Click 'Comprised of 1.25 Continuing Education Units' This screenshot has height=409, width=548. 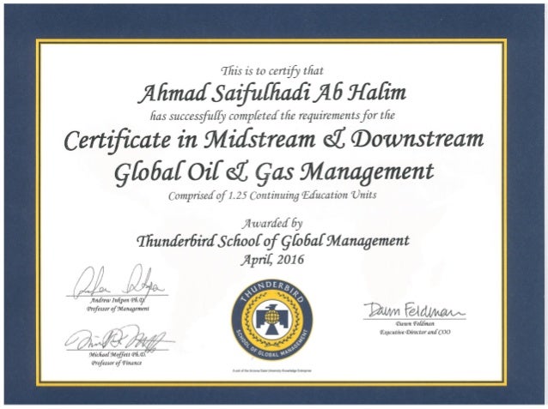[272, 195]
